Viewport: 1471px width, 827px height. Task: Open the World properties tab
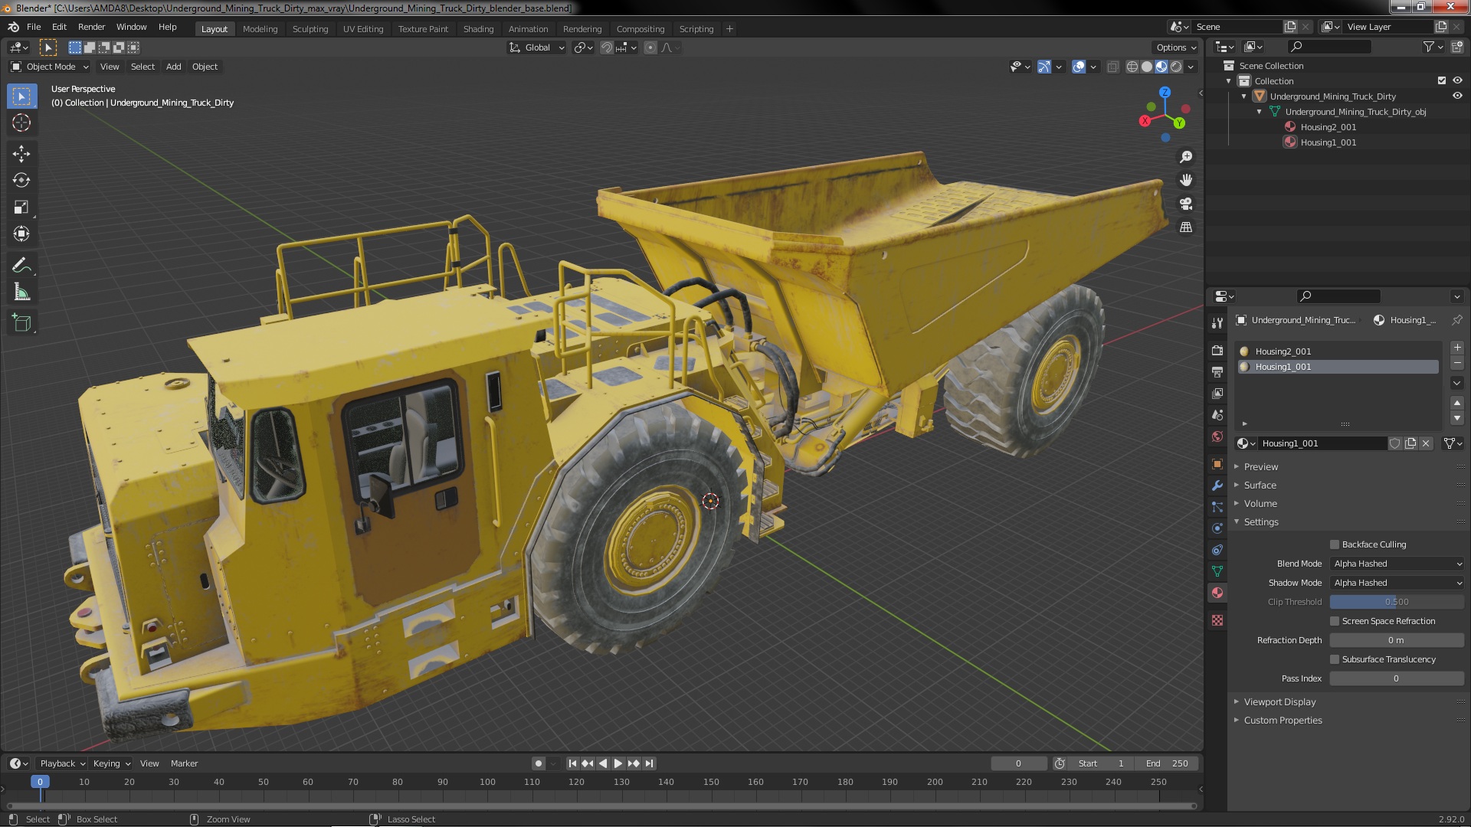1217,436
